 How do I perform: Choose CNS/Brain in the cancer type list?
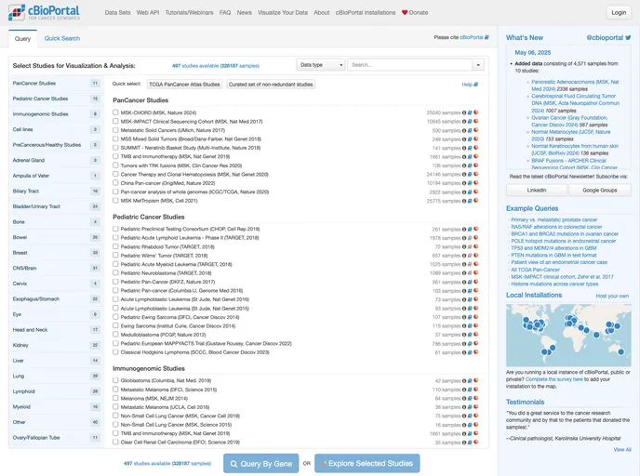click(x=56, y=268)
